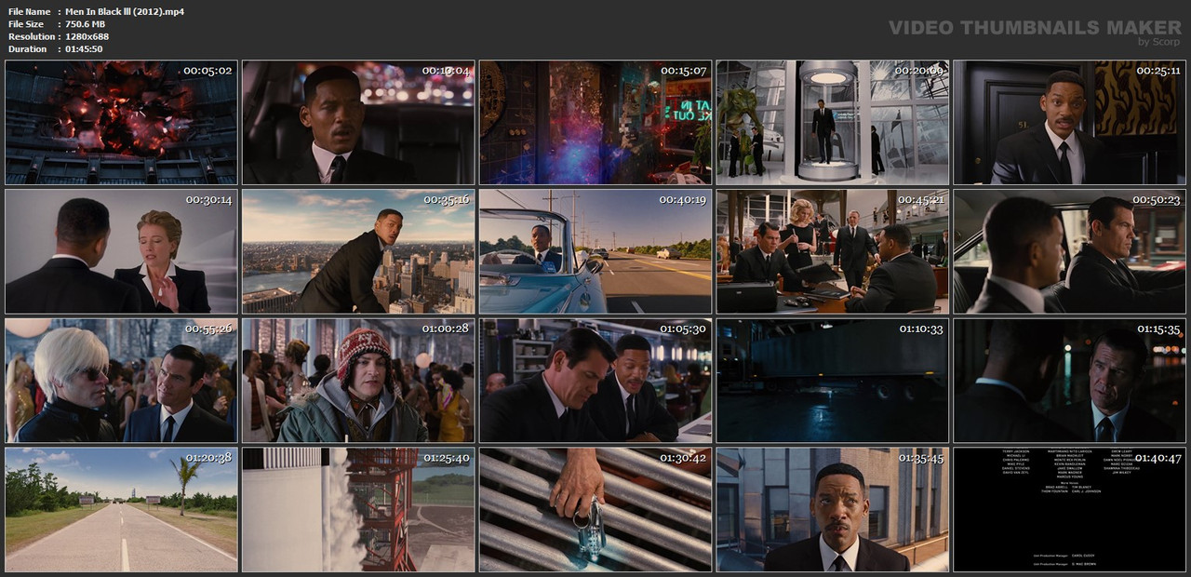The width and height of the screenshot is (1191, 577).
Task: Select the dark truck thumbnail at 01:10:33
Action: (833, 381)
